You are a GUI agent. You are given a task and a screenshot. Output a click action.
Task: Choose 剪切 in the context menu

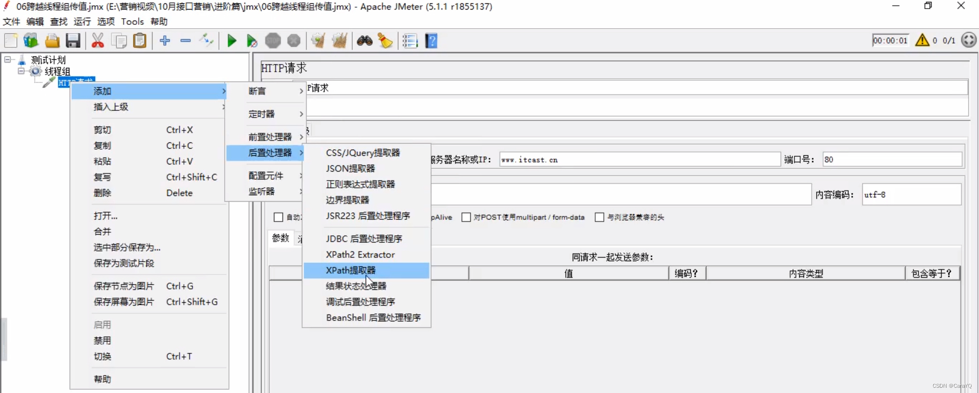click(x=149, y=130)
